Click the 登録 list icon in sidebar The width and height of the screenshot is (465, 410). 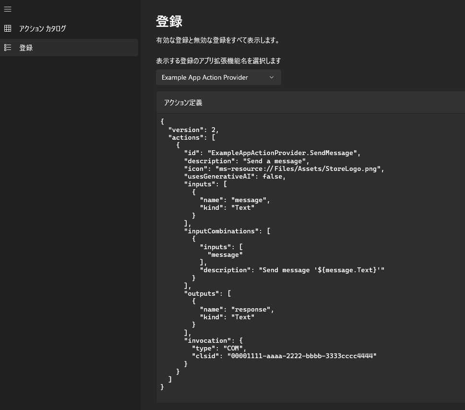point(8,48)
